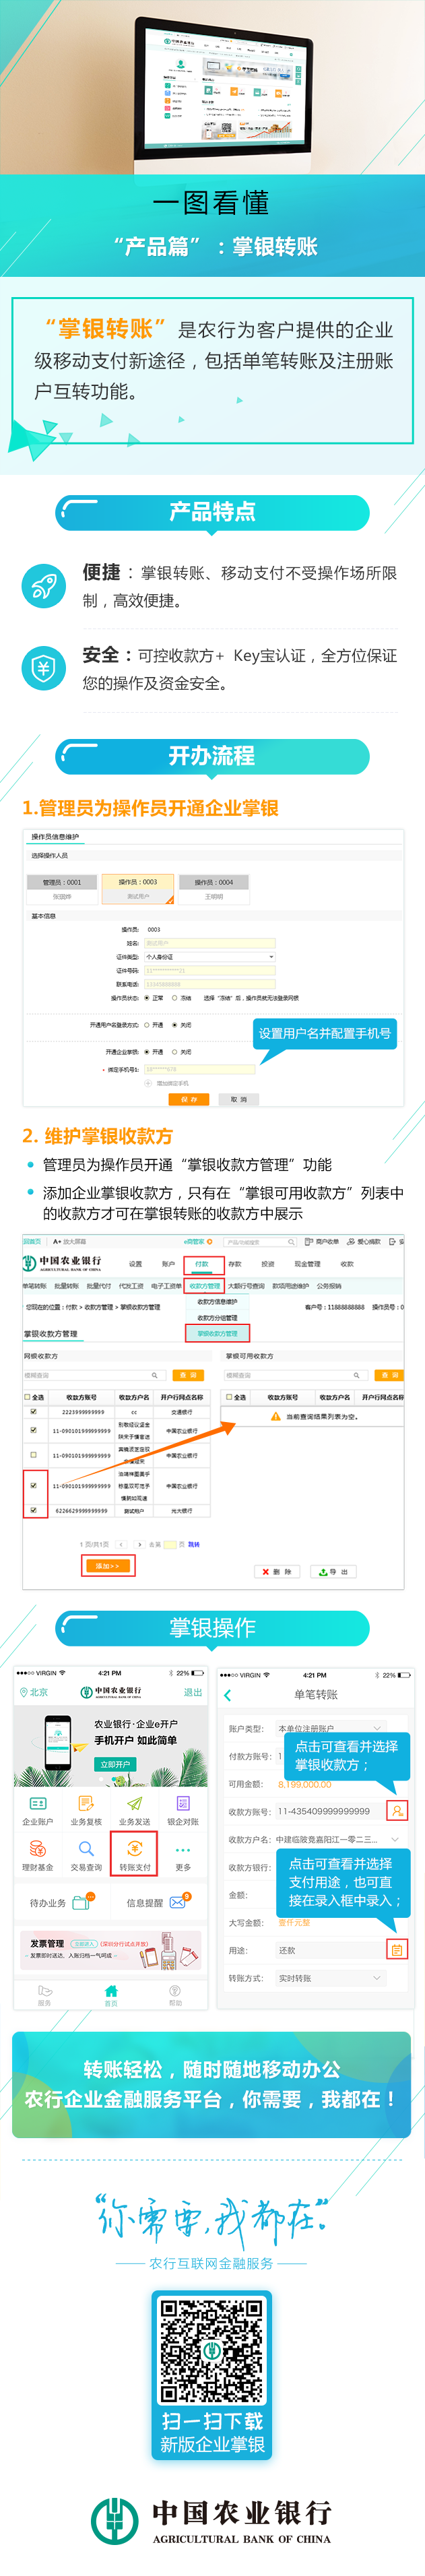Check 全选 in the 掌银可用收款方 table
The width and height of the screenshot is (425, 2576).
229,1397
